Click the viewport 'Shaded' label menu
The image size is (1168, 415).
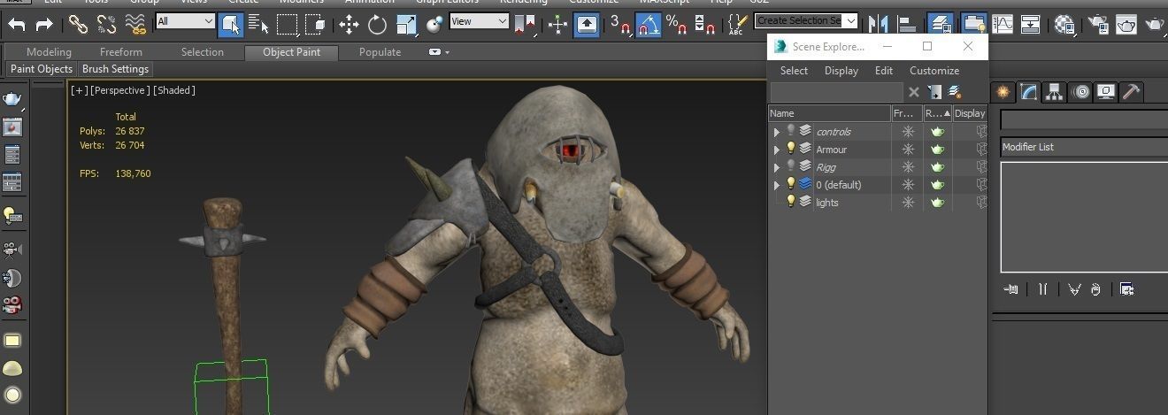174,90
